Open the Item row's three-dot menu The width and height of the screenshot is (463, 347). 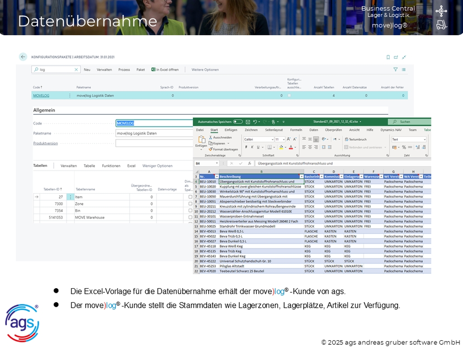point(71,197)
